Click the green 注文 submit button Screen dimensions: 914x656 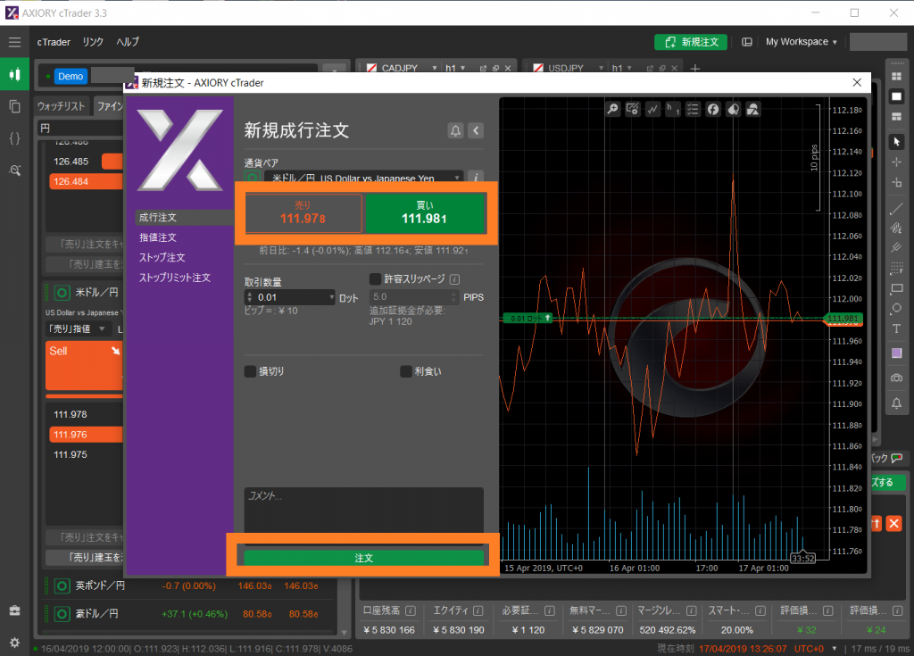(364, 558)
